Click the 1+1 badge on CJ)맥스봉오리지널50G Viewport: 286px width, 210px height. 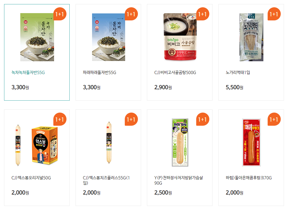(x=60, y=119)
